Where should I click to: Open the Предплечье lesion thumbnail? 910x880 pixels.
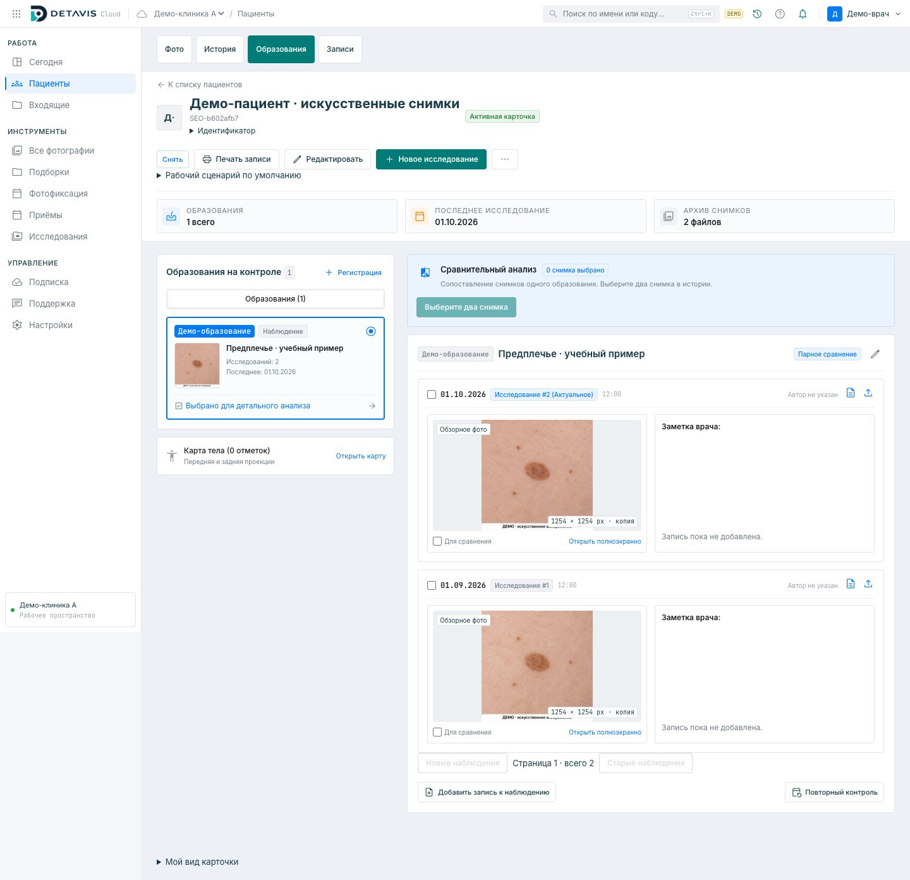[197, 365]
